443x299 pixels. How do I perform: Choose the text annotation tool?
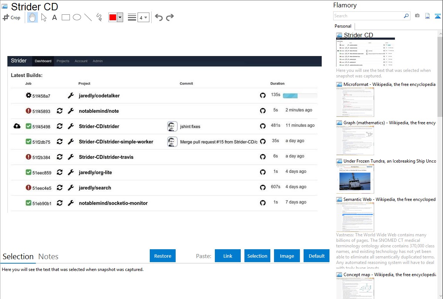(x=54, y=17)
